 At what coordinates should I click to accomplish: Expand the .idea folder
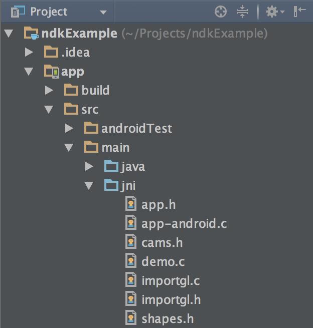tap(29, 52)
